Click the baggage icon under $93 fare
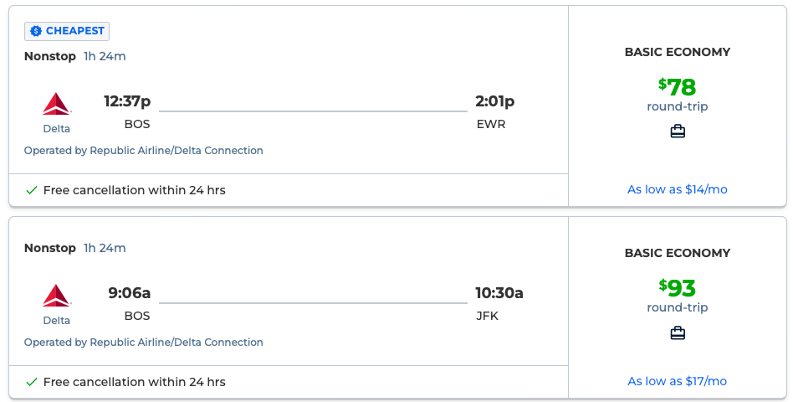This screenshot has width=793, height=402. tap(678, 333)
